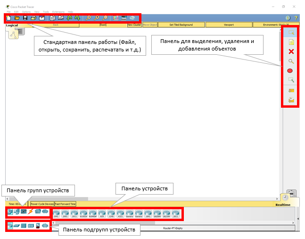Click the network information 'i' icon
Screen dimensions: 305x239
click(x=288, y=18)
